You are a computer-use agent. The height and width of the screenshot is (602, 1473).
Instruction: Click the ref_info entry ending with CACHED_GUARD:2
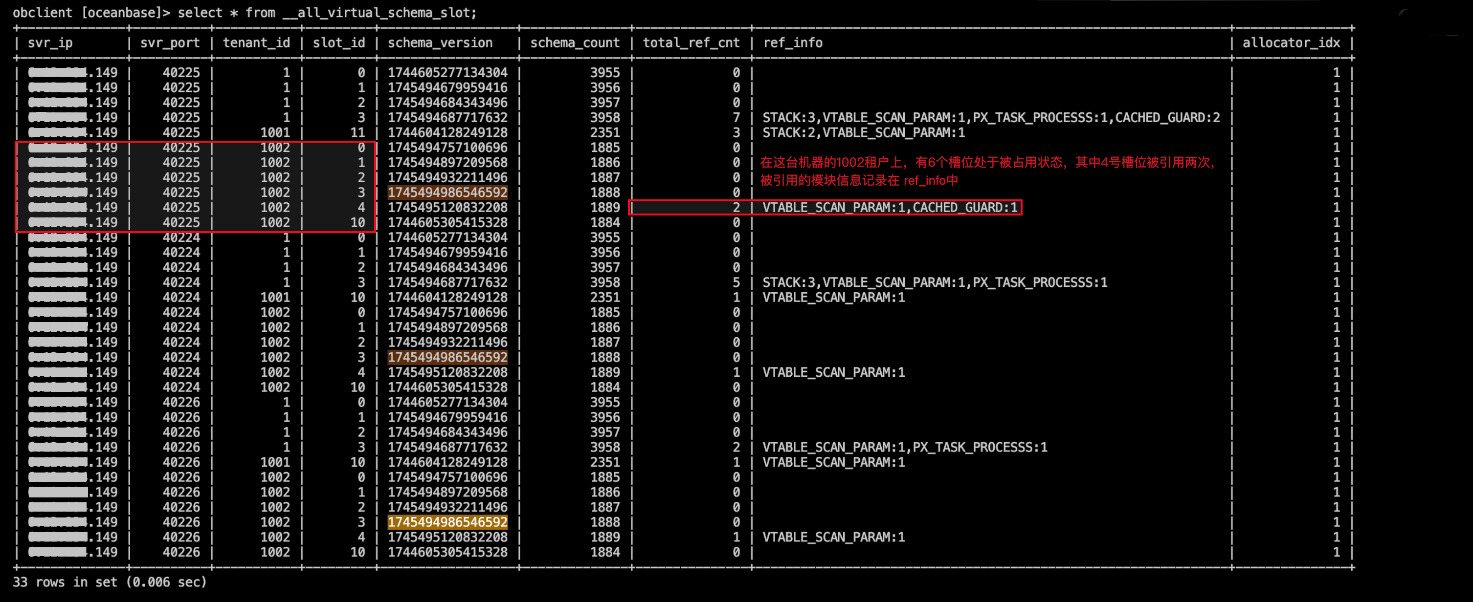pyautogui.click(x=991, y=118)
